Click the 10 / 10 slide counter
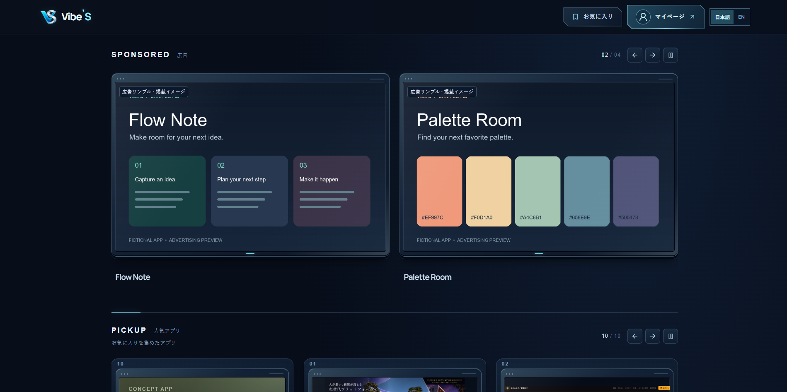Viewport: 787px width, 392px height. pyautogui.click(x=611, y=336)
